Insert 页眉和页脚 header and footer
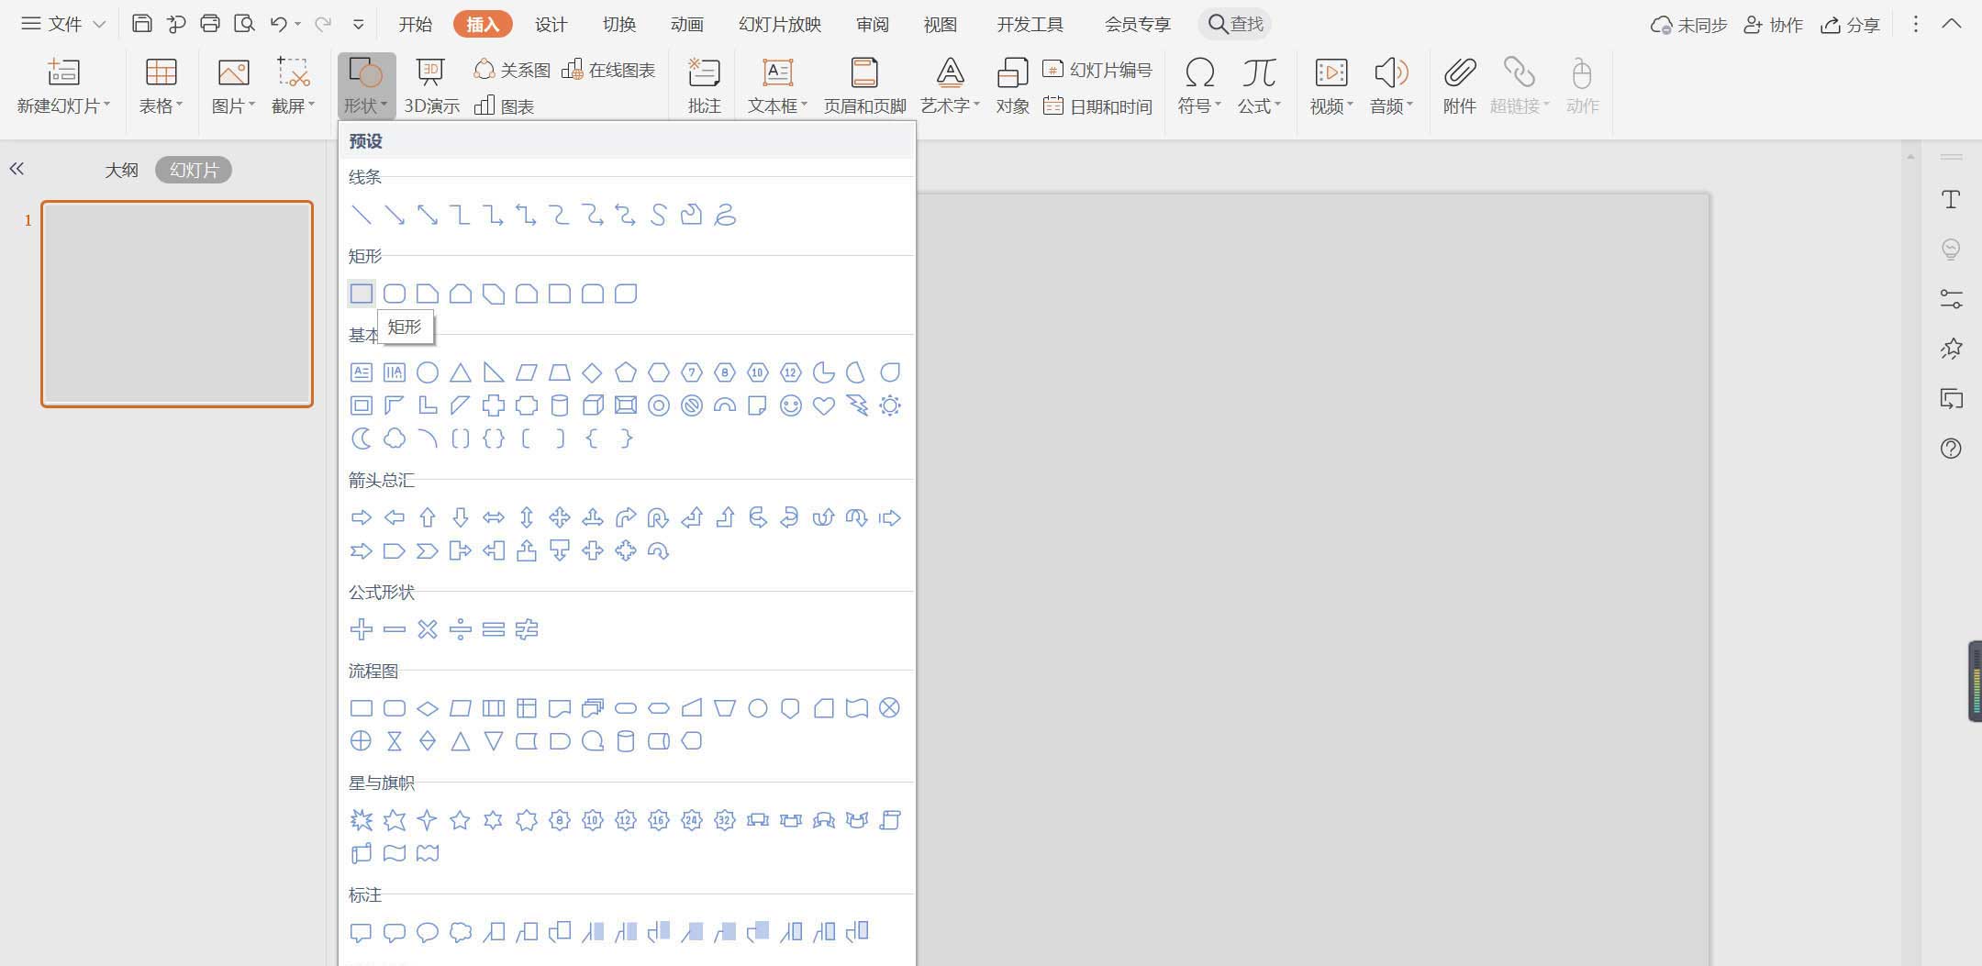The height and width of the screenshot is (966, 1982). 864,86
